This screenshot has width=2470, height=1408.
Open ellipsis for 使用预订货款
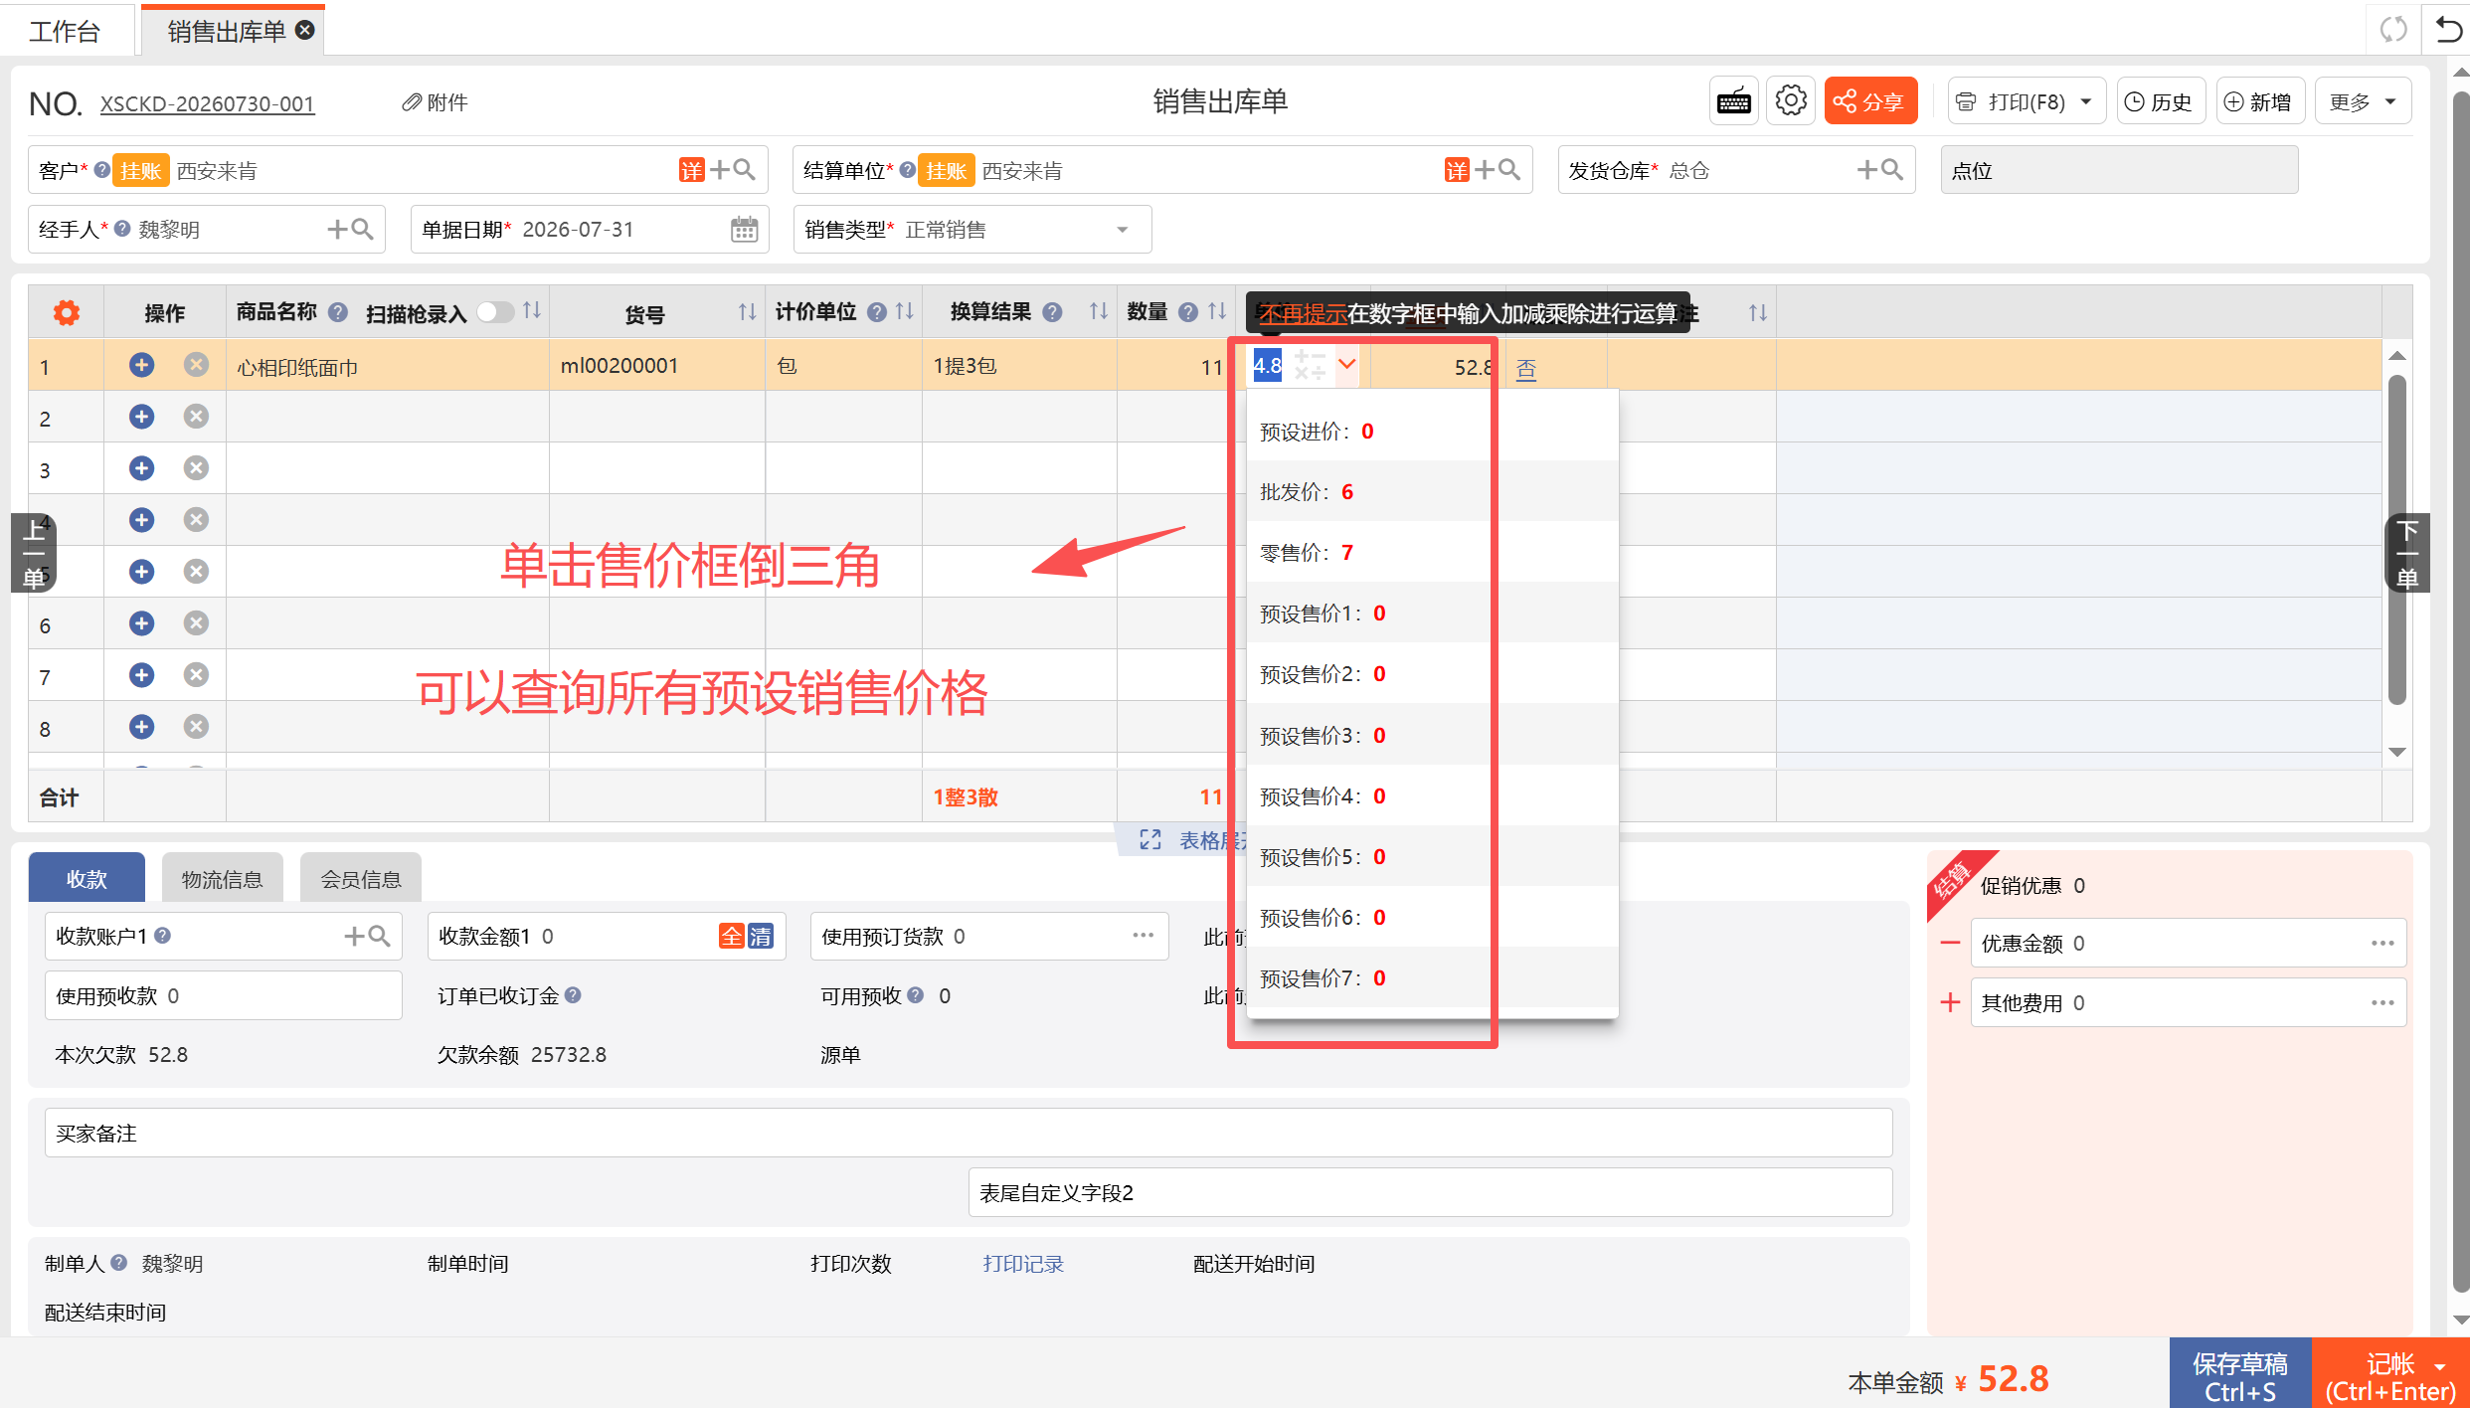1143,937
